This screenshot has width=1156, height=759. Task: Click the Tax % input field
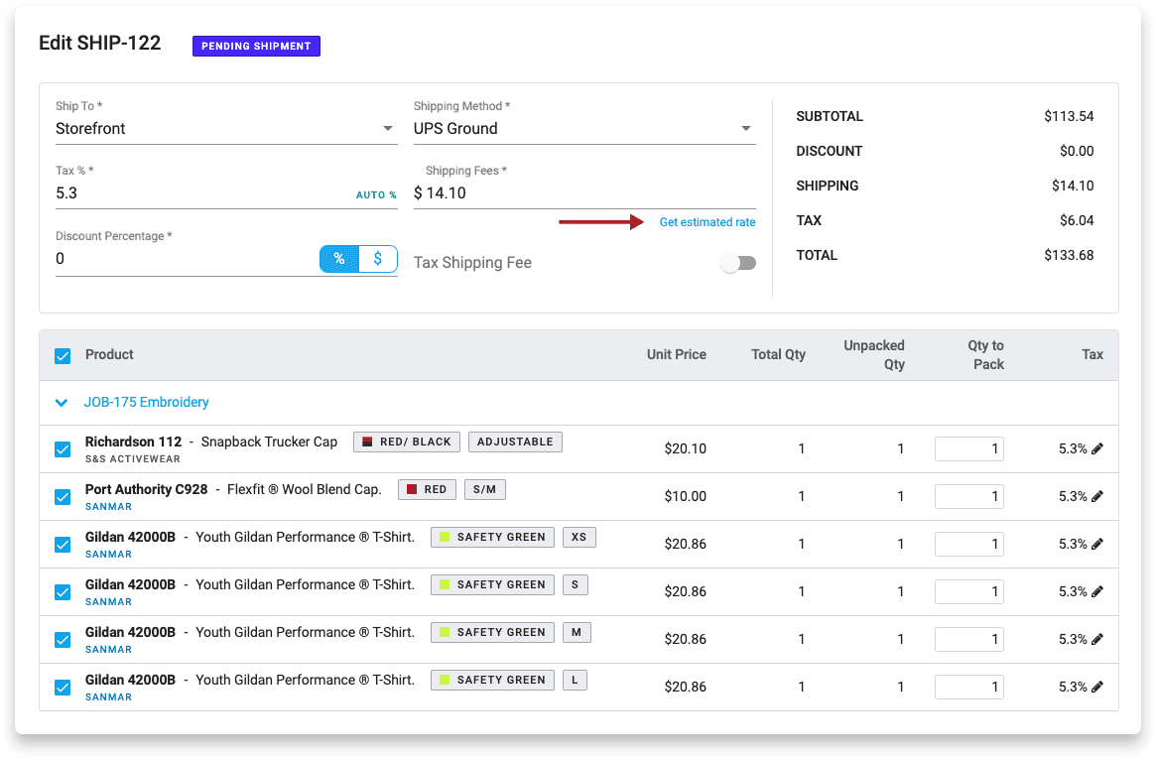click(202, 193)
